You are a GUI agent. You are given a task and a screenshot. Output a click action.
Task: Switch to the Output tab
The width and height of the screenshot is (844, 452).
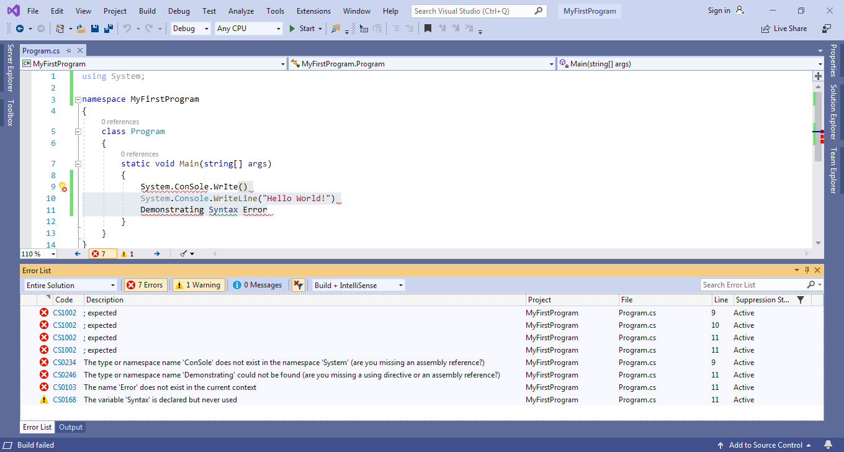(x=71, y=427)
